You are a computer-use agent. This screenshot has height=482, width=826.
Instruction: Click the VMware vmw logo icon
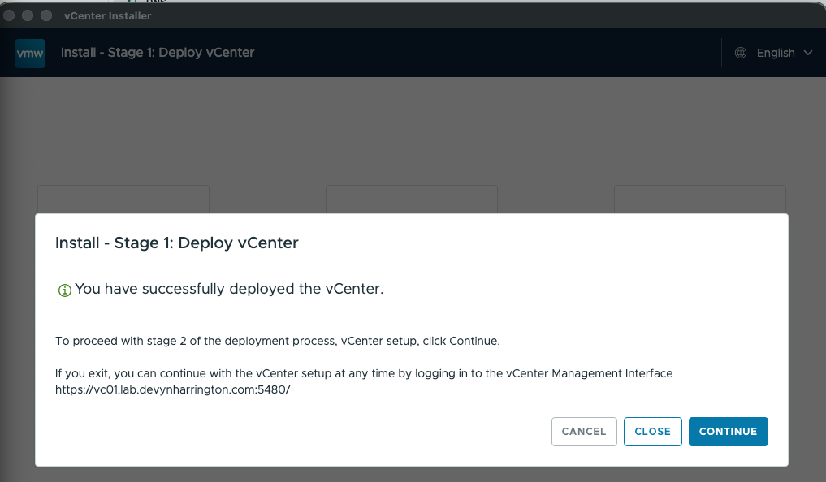[30, 53]
